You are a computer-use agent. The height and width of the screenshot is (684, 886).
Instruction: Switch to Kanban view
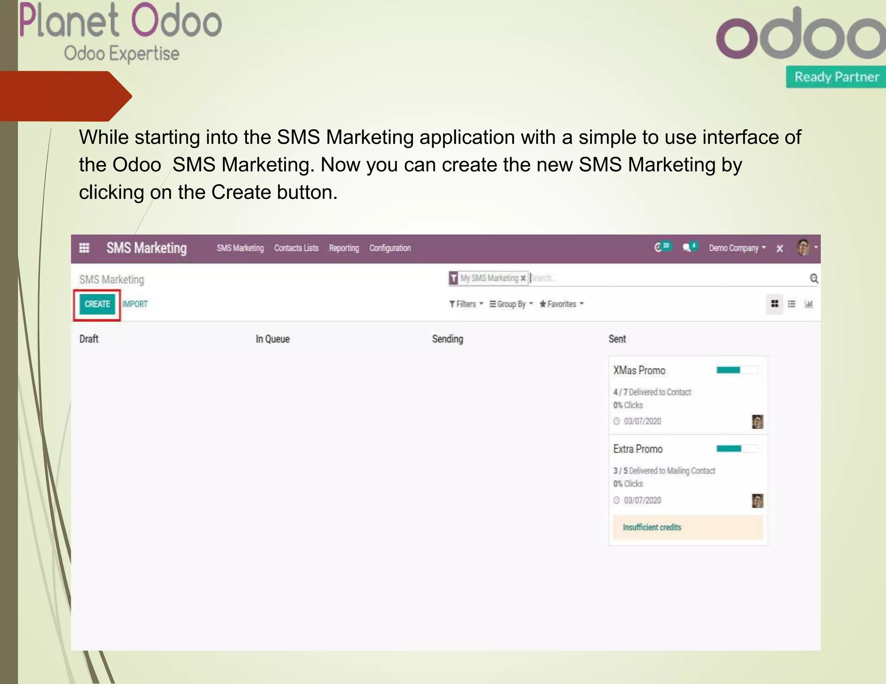point(774,304)
